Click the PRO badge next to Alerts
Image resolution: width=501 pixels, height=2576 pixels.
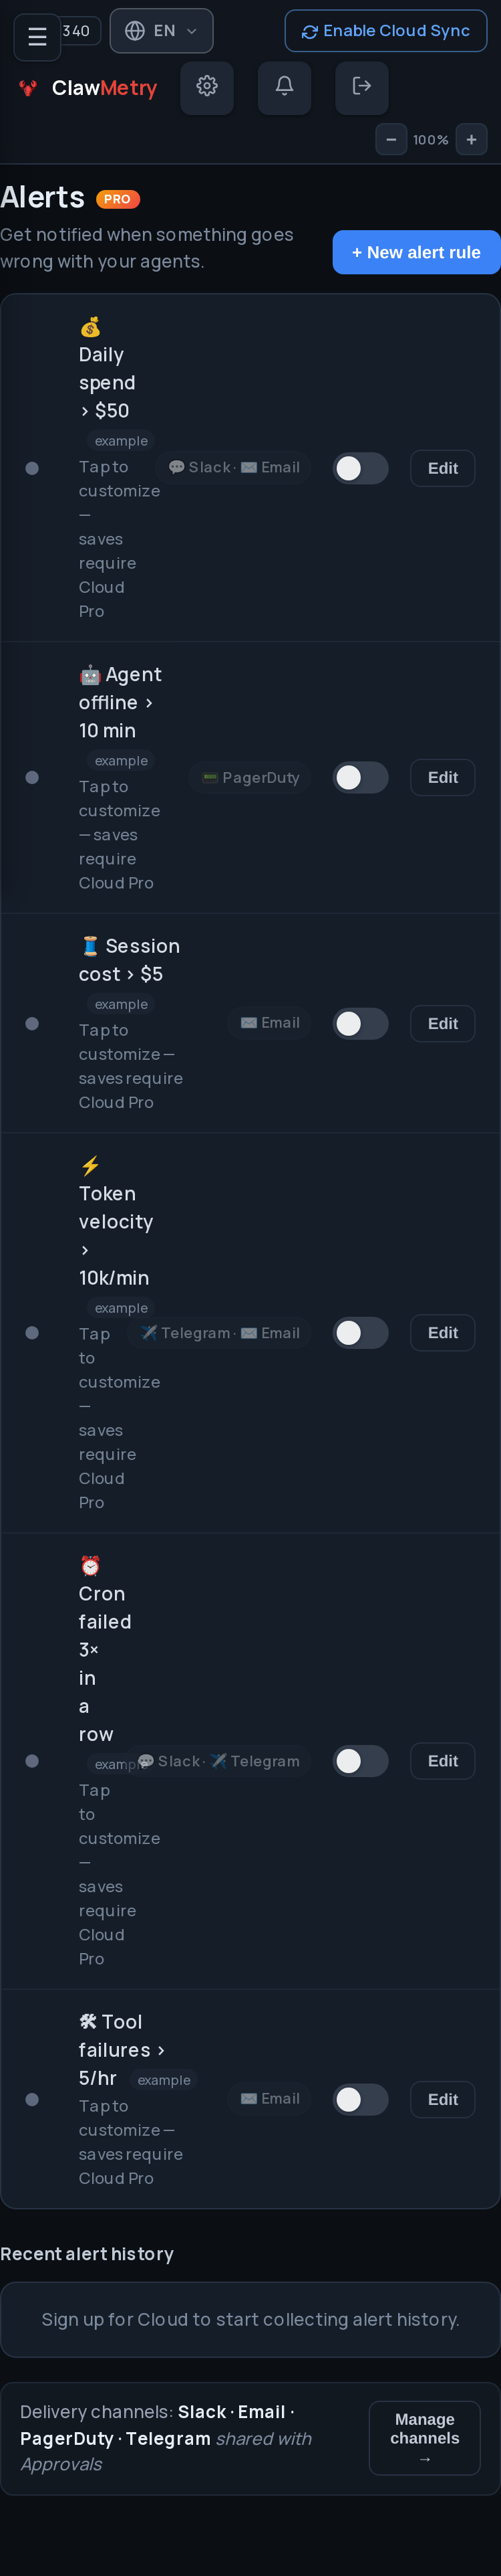pos(118,199)
